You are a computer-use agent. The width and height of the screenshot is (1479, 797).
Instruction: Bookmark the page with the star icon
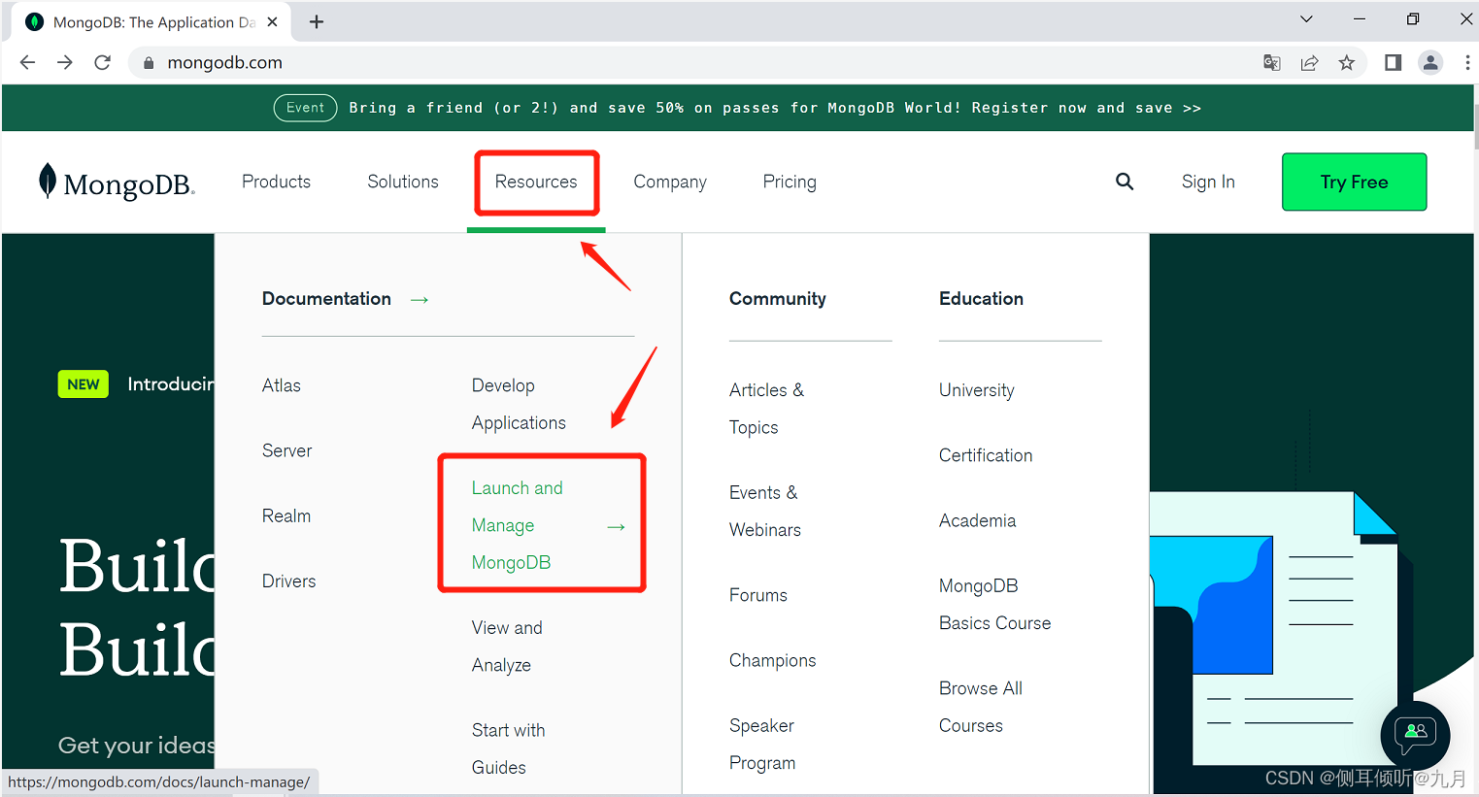pos(1346,62)
